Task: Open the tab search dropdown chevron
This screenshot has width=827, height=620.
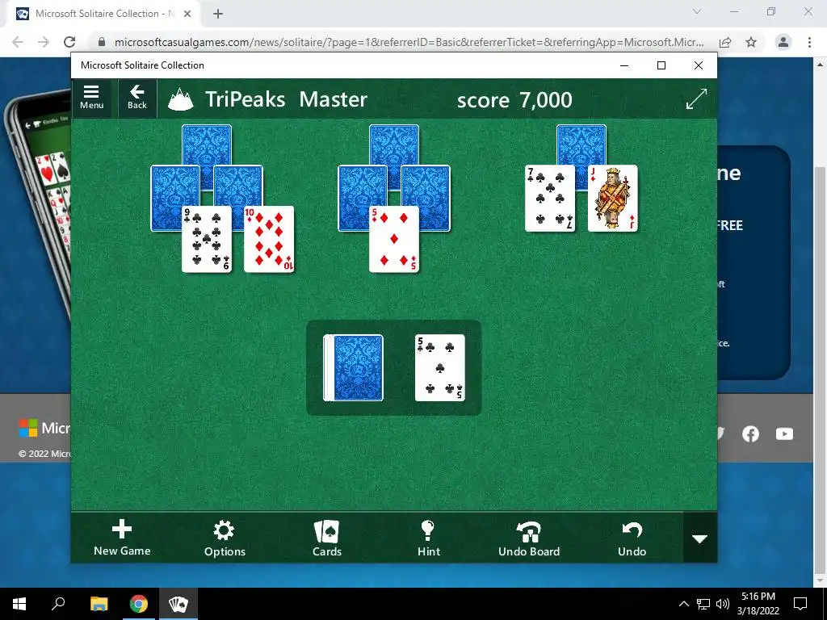Action: tap(697, 11)
